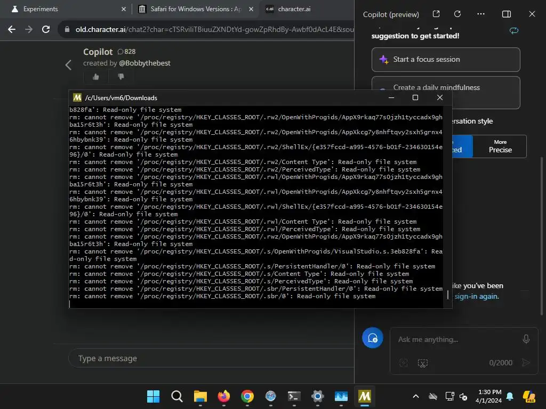Click terminal line containing VisualStudio.s.3eb828fa
The width and height of the screenshot is (546, 409).
[256, 255]
